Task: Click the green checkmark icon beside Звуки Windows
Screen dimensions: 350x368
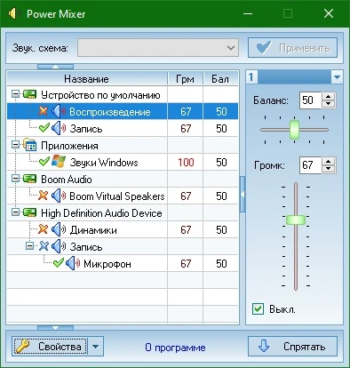Action: tap(44, 162)
